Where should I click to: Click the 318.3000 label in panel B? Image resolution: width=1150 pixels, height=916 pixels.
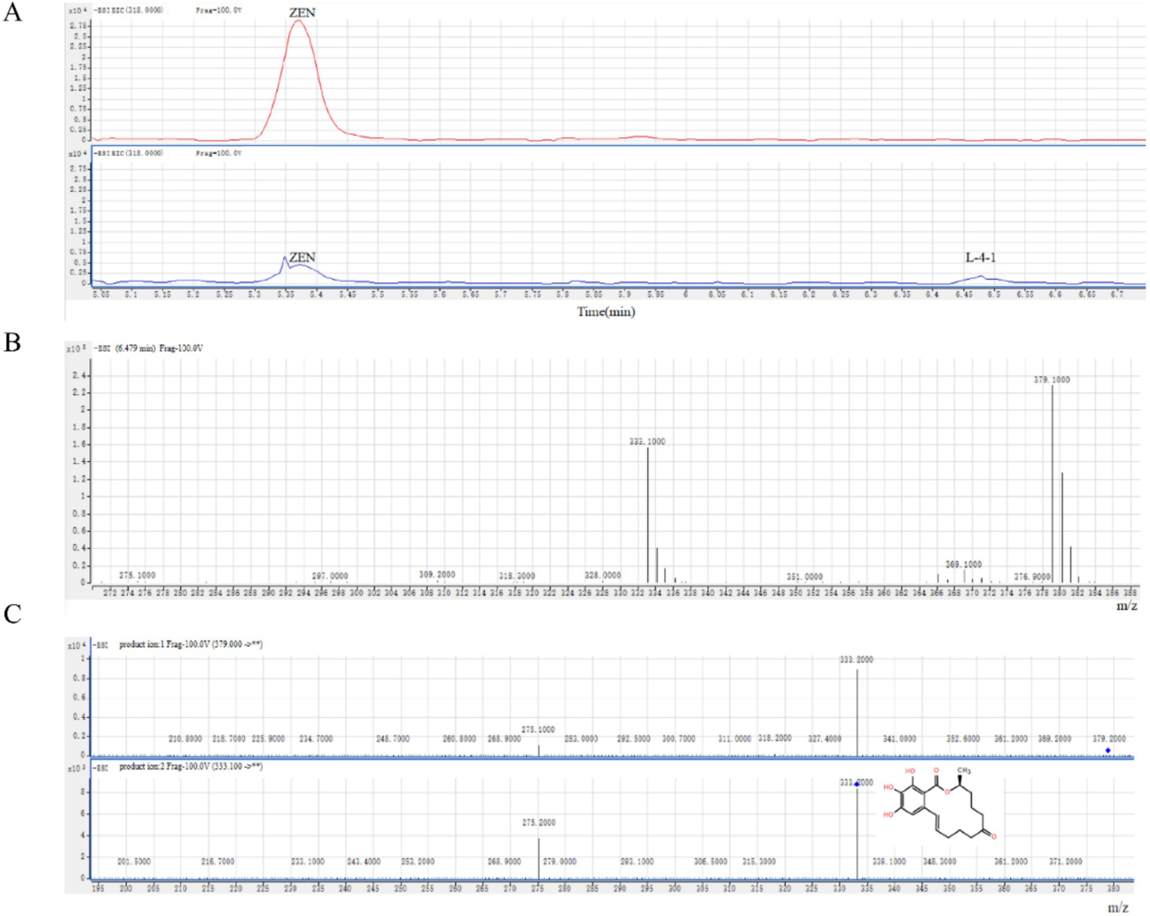tap(517, 576)
